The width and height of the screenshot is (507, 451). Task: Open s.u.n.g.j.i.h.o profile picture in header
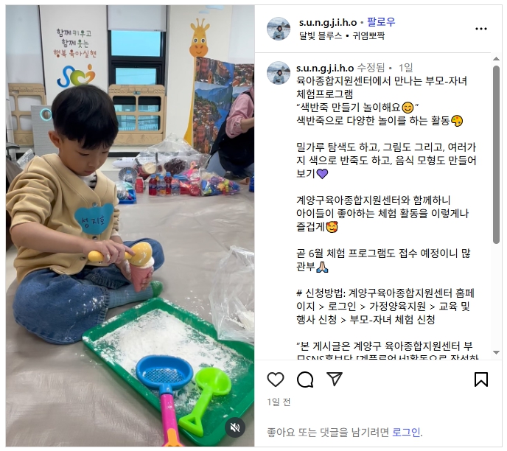coord(279,29)
